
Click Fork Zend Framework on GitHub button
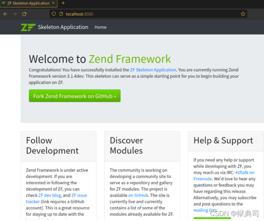[x=75, y=96]
